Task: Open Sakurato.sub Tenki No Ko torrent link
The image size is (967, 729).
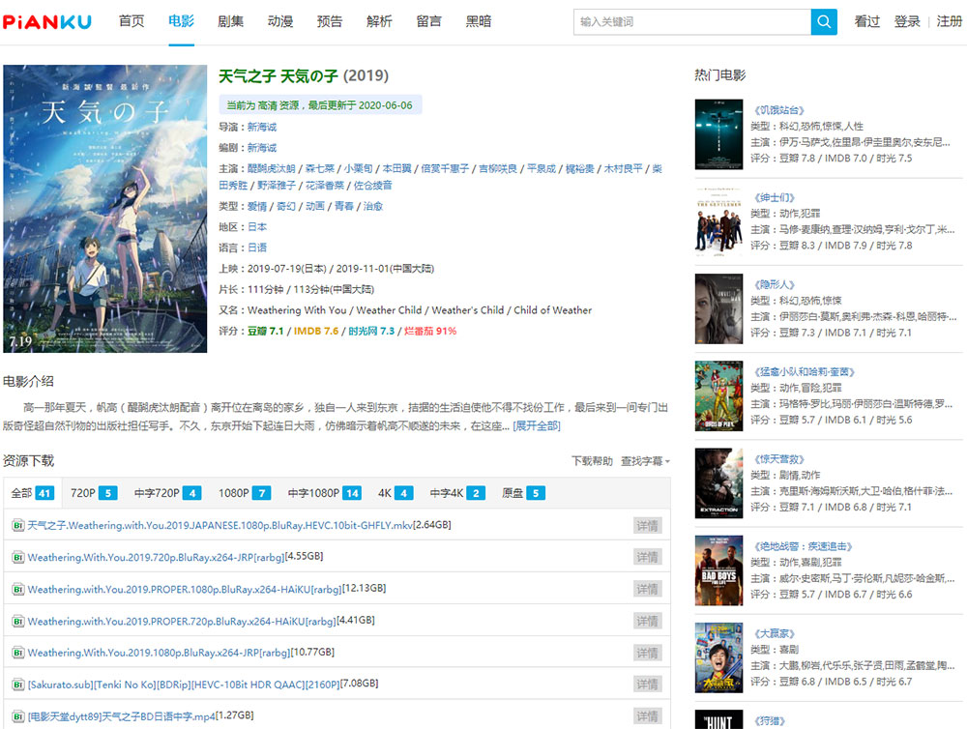Action: [184, 685]
